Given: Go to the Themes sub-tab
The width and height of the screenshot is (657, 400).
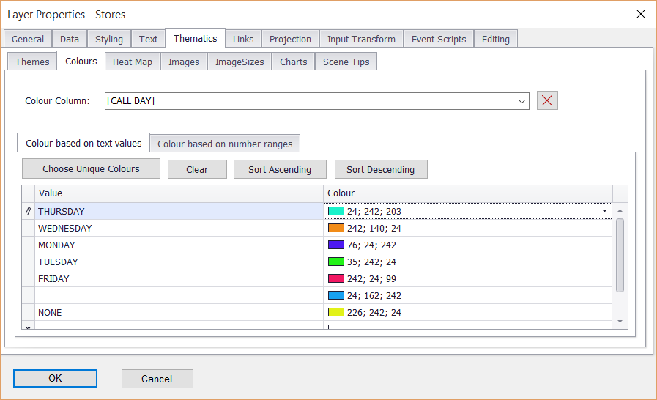Looking at the screenshot, I should (32, 62).
